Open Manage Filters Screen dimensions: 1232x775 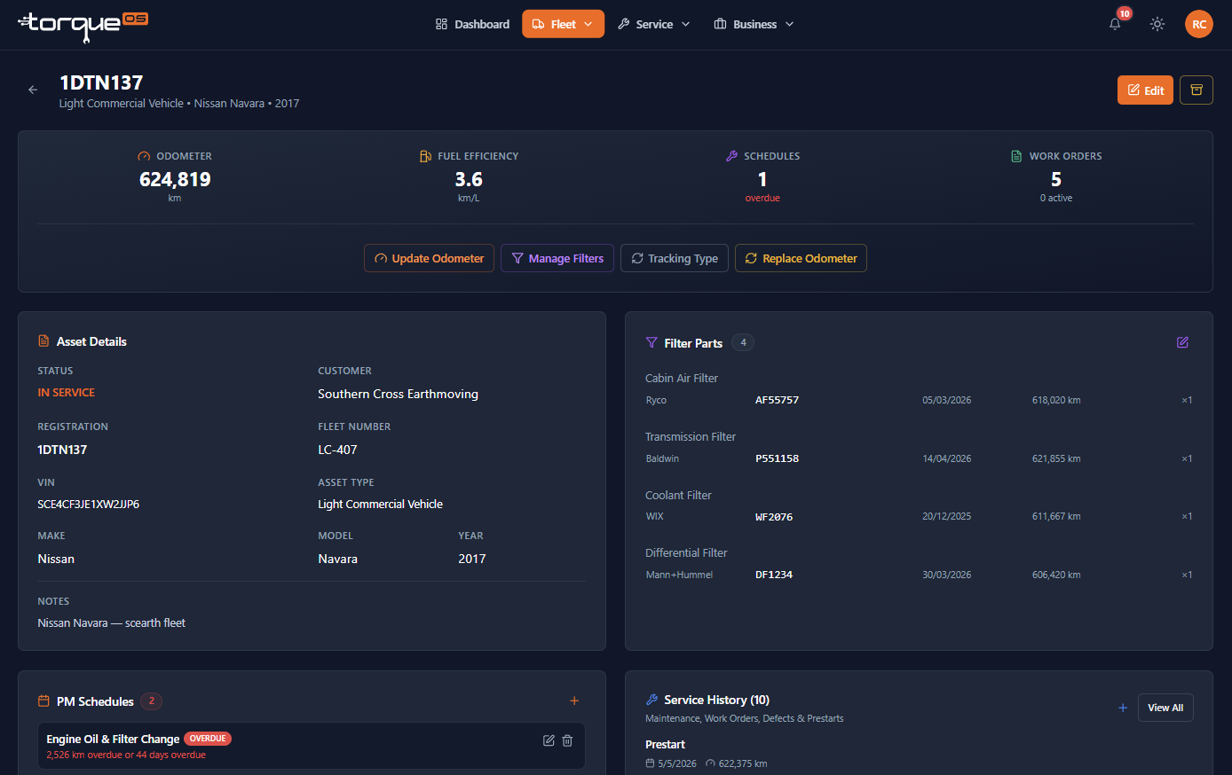[557, 258]
